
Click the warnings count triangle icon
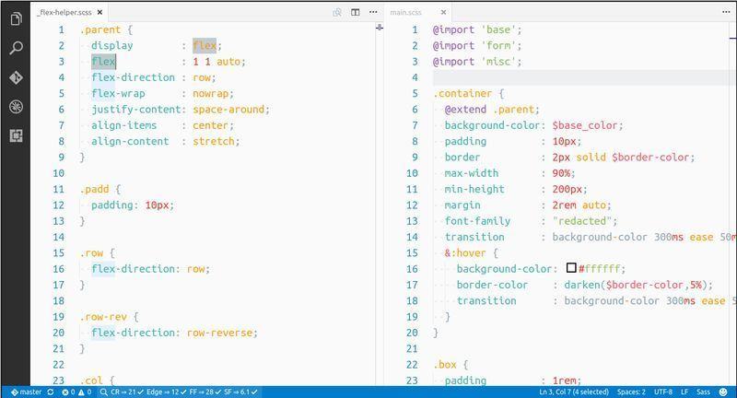85,392
